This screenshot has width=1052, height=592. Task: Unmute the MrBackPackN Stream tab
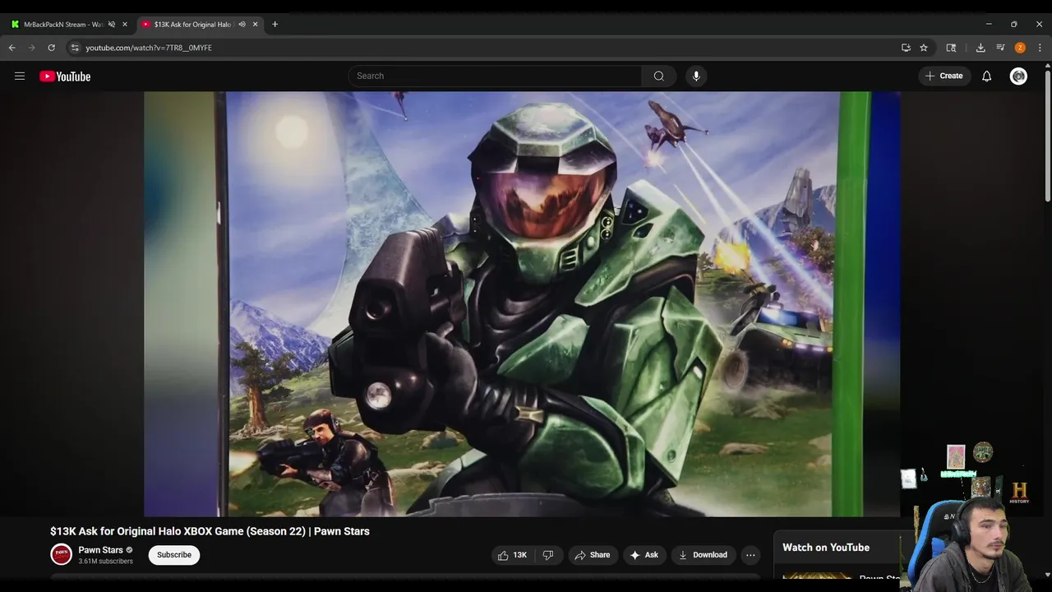click(x=112, y=25)
